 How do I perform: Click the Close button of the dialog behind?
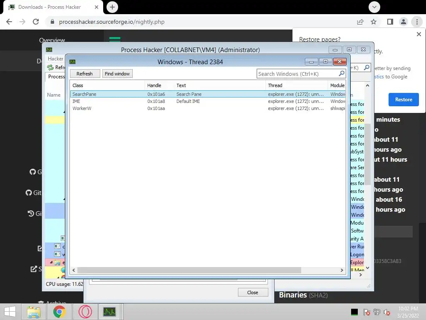click(253, 292)
